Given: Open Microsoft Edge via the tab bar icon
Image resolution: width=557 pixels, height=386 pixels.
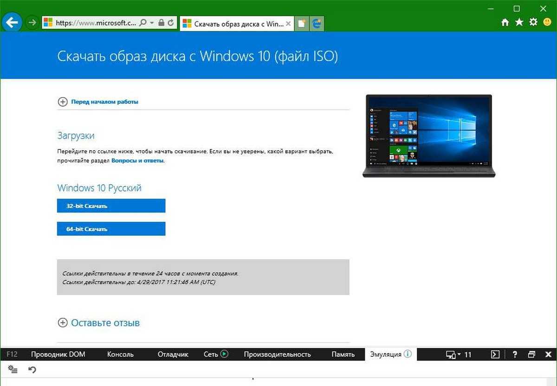Looking at the screenshot, I should coord(317,24).
